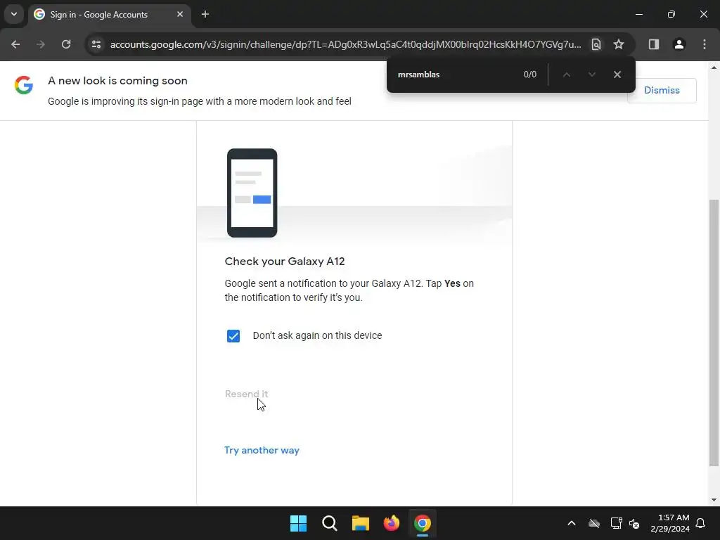Launch Firefox from the taskbar
The width and height of the screenshot is (720, 540).
[391, 523]
